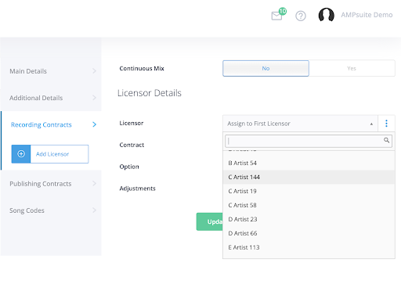Click the Recording Contracts chevron arrow

94,124
